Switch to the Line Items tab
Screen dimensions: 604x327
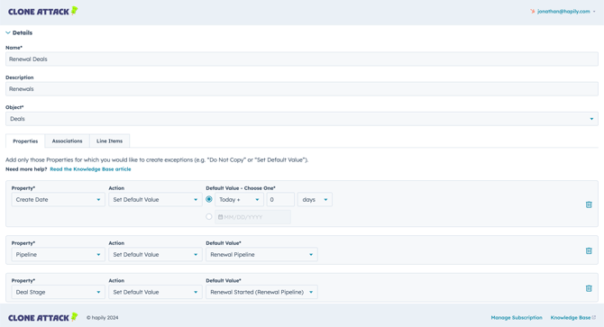point(109,141)
